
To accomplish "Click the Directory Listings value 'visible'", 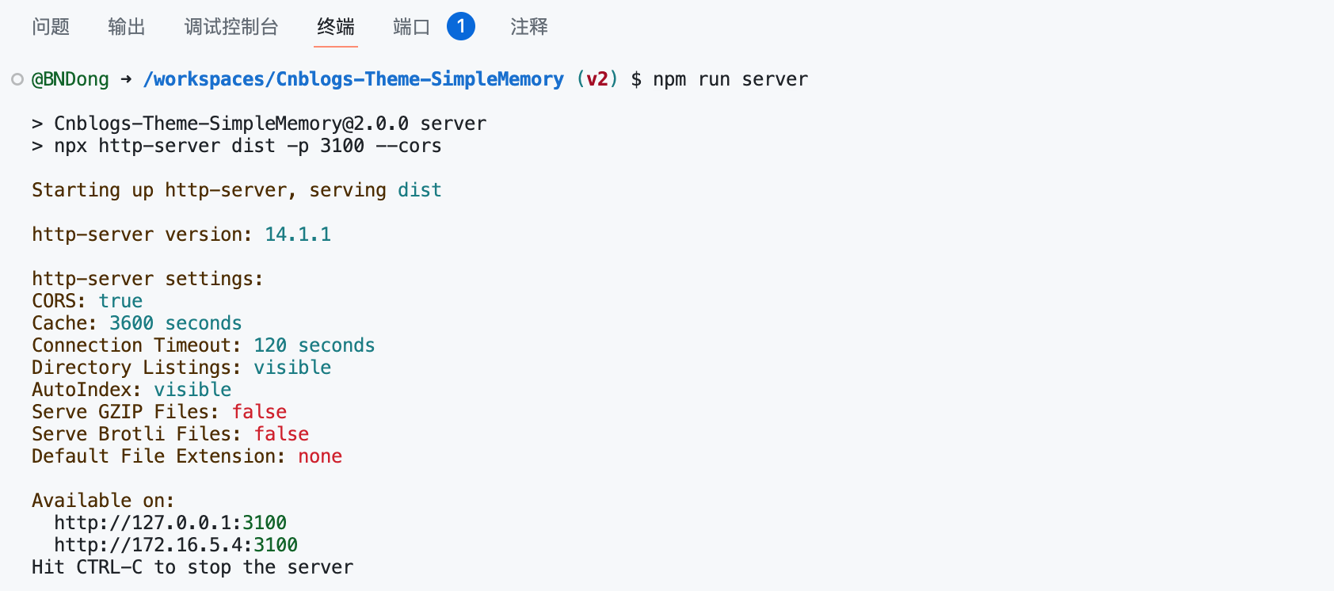I will click(x=292, y=368).
